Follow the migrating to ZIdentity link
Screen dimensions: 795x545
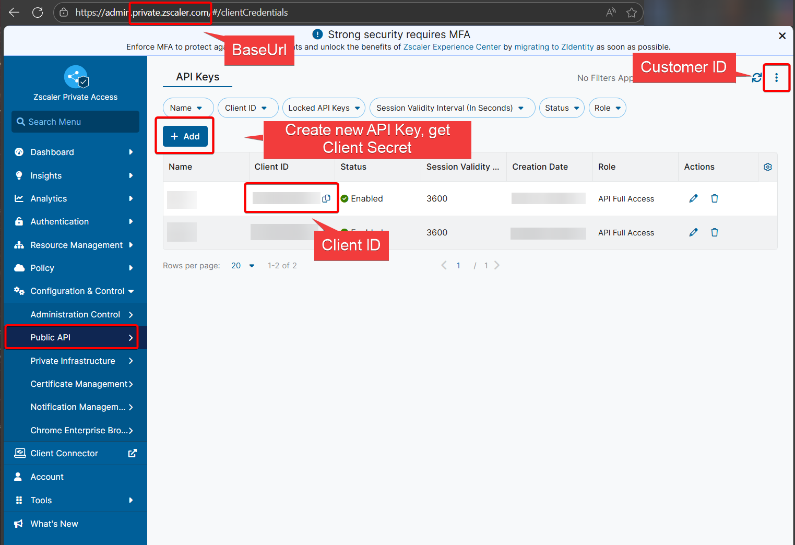[554, 47]
